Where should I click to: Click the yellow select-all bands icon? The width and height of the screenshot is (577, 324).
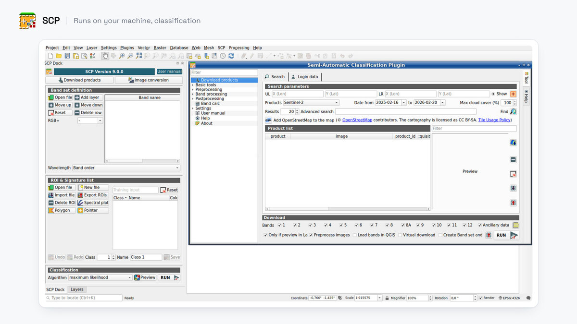(x=516, y=225)
